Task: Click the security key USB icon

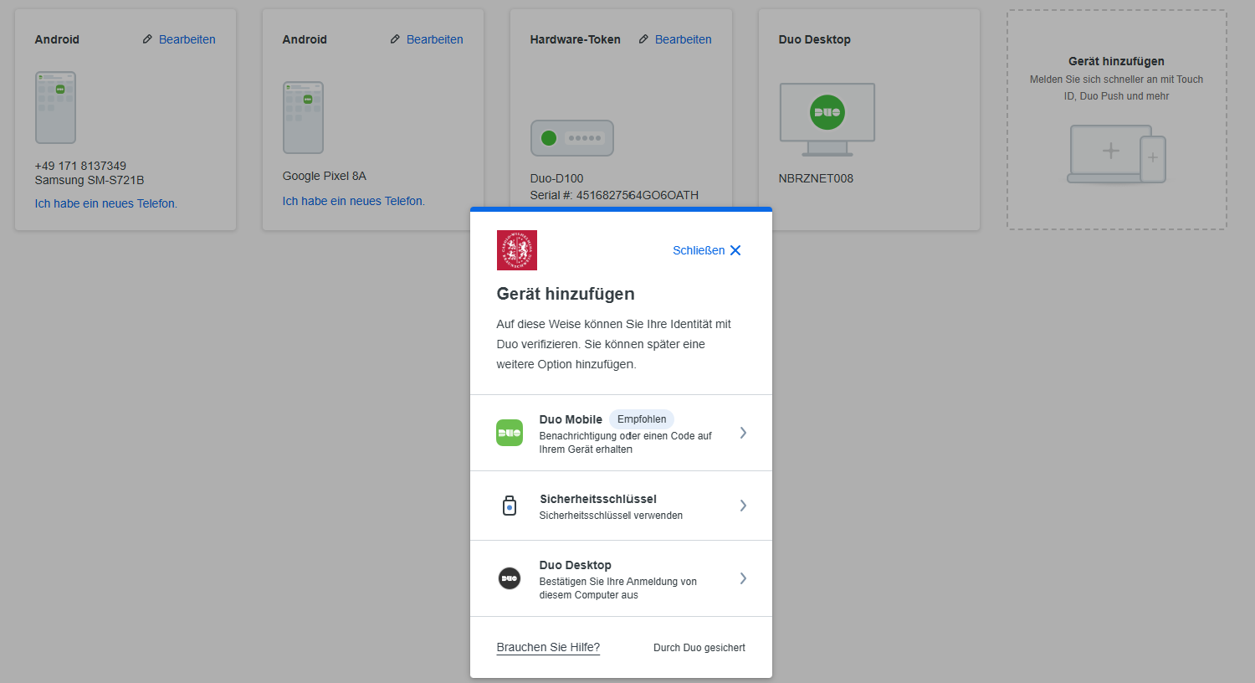Action: [510, 506]
